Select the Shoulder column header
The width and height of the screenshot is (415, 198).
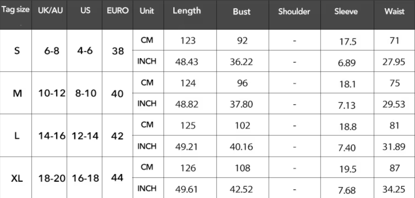[294, 11]
